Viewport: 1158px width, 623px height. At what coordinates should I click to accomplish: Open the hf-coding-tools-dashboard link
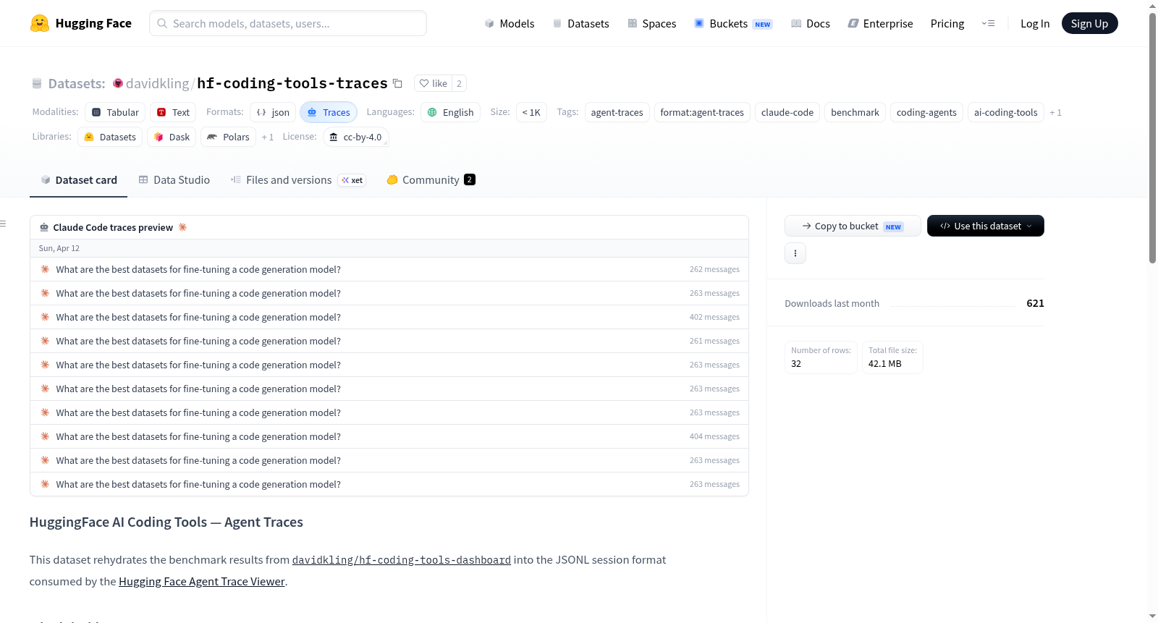(402, 559)
